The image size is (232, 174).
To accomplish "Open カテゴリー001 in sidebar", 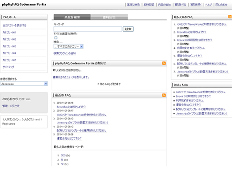I will (9, 32).
